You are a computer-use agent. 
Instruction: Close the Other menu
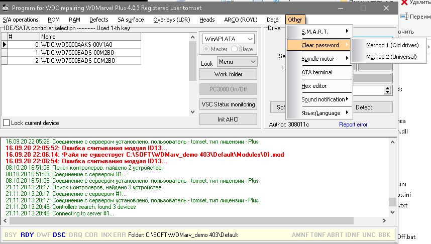click(x=295, y=20)
